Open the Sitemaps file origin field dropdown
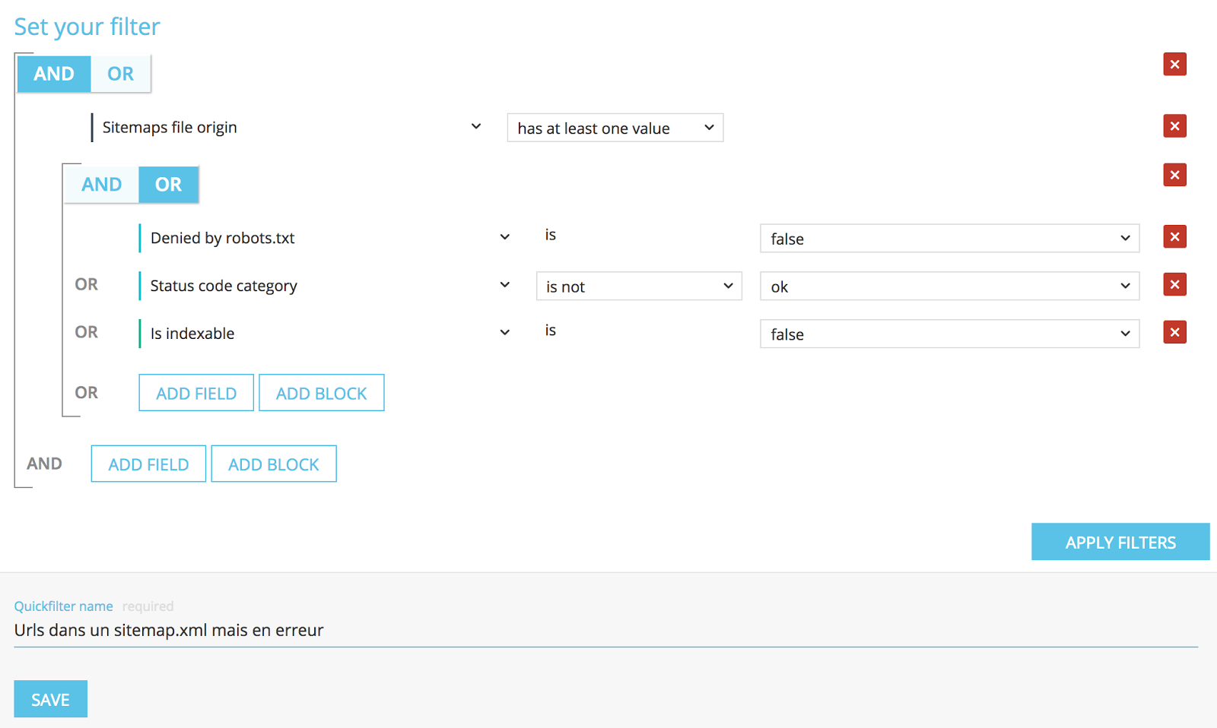 point(289,127)
